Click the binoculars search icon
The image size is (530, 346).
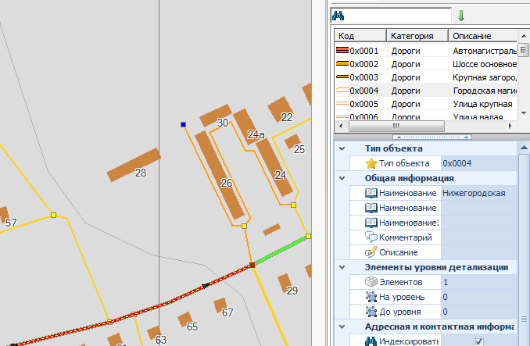[338, 16]
